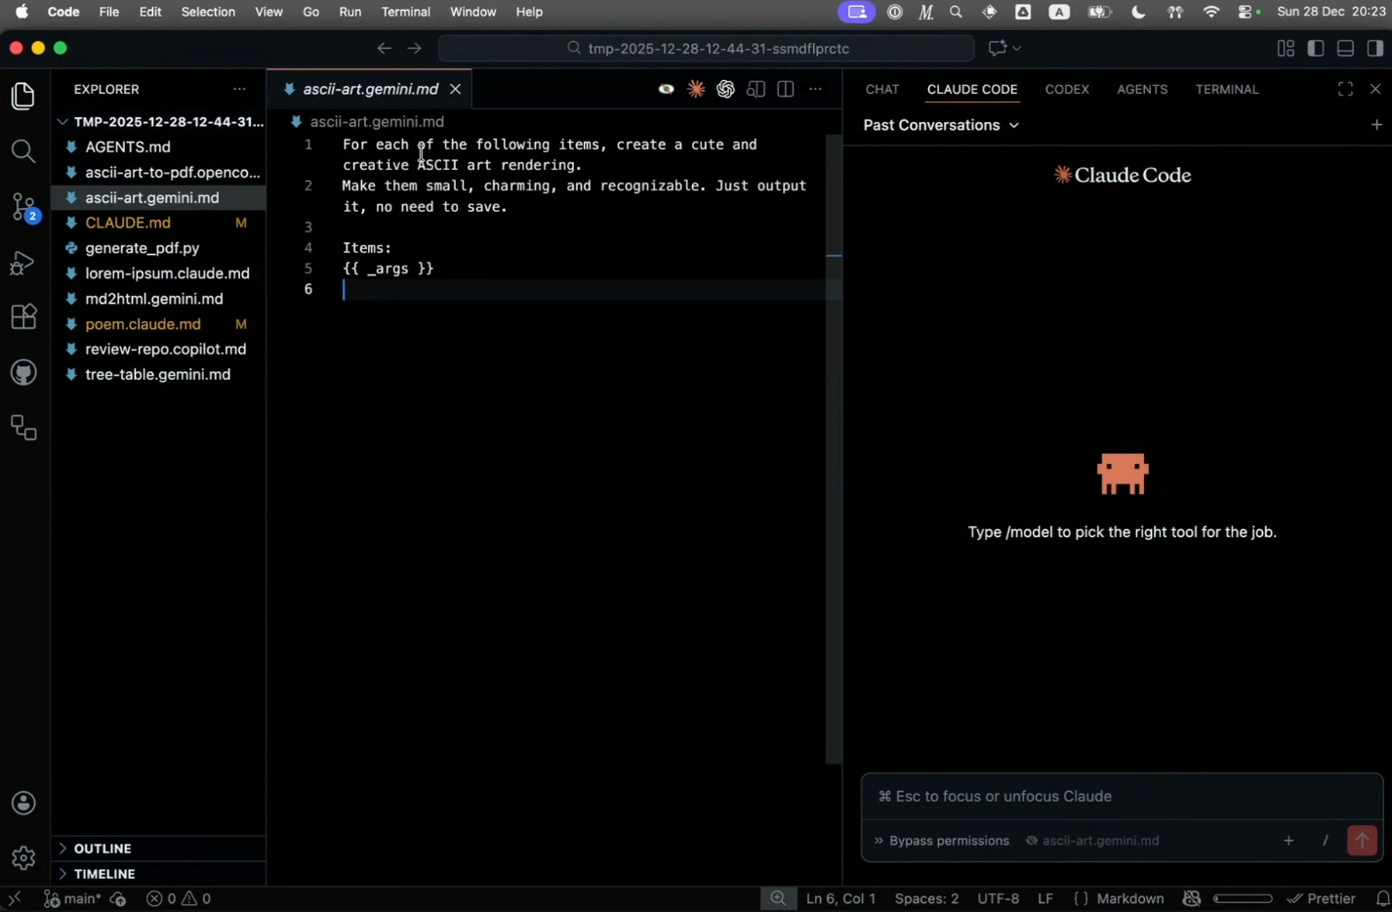1392x912 pixels.
Task: Click the slash command button in Claude input
Action: 1325,841
